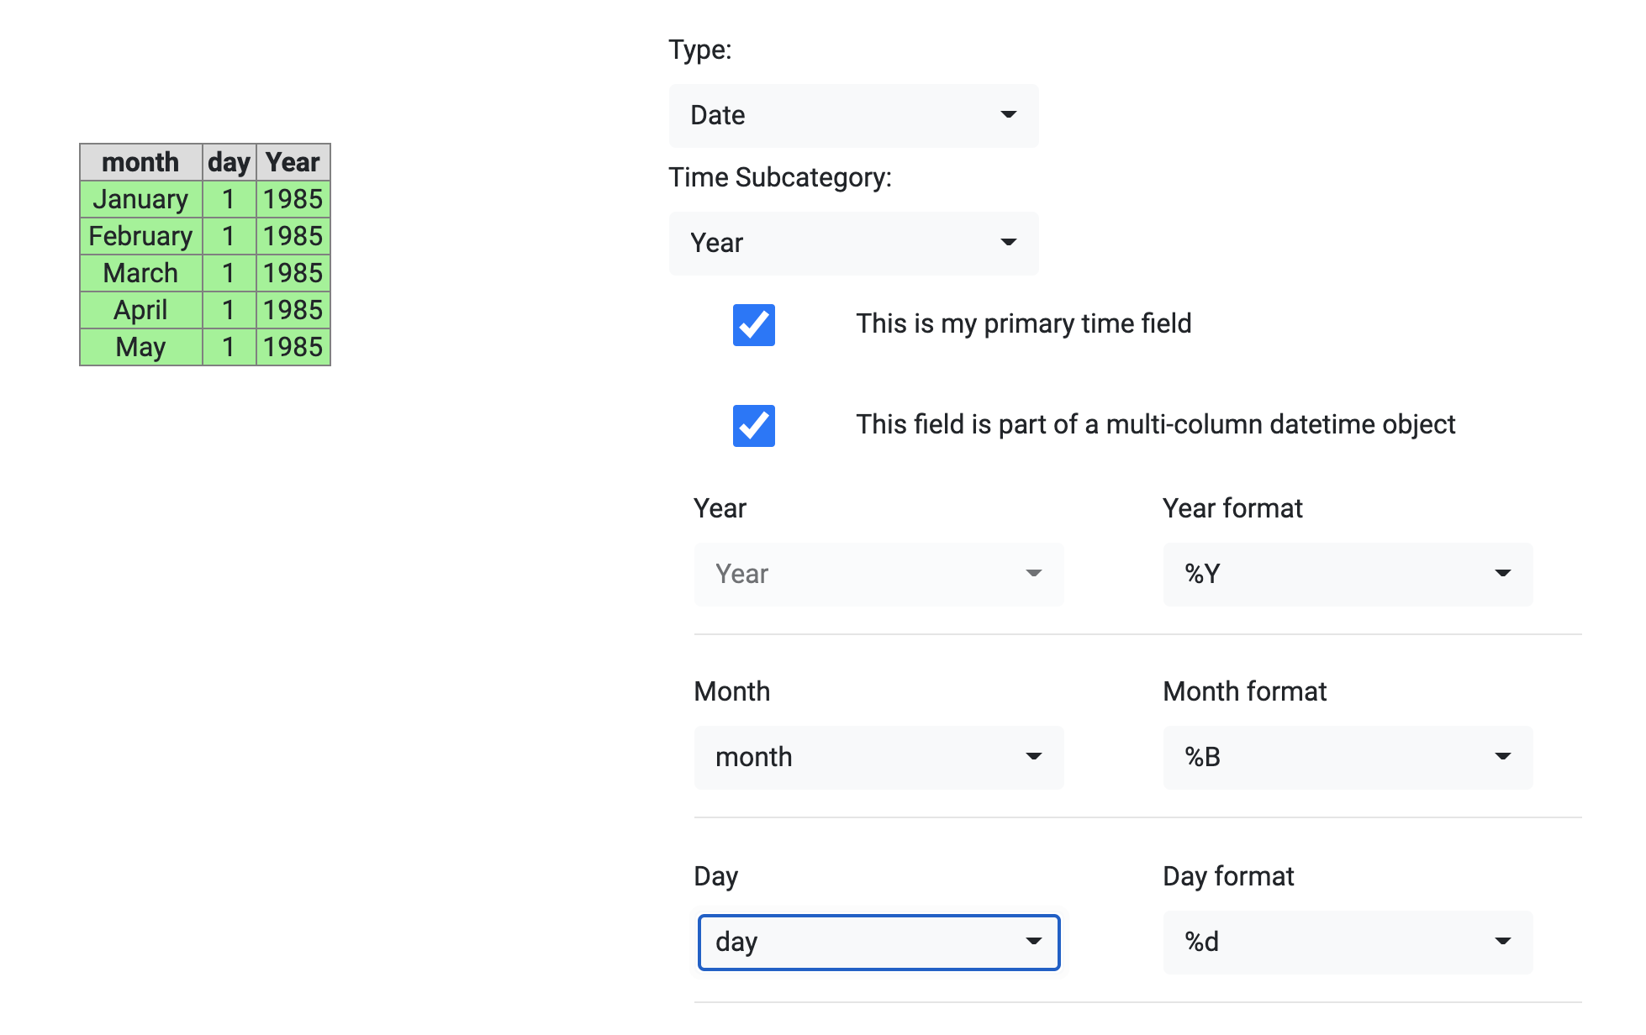Image resolution: width=1646 pixels, height=1035 pixels.
Task: Select the 'February' table cell
Action: point(140,236)
